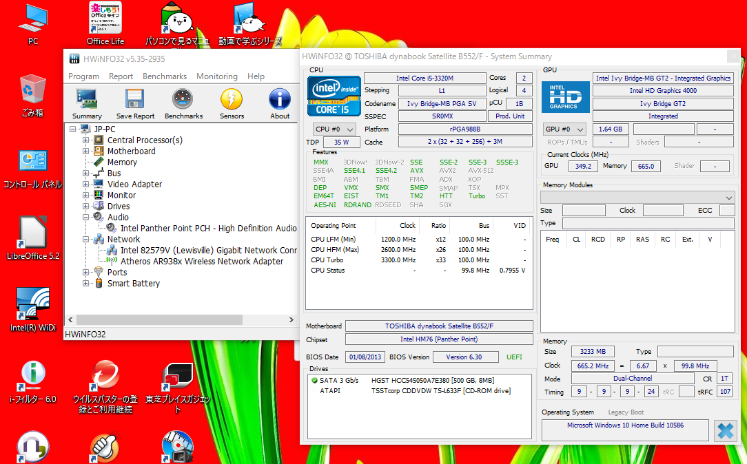Expand the Bus node

coord(85,173)
